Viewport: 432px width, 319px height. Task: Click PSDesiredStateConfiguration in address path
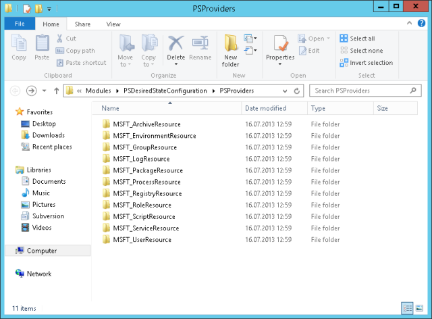coord(165,91)
